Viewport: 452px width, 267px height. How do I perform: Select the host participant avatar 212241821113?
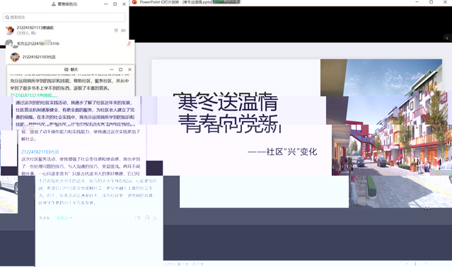10,30
